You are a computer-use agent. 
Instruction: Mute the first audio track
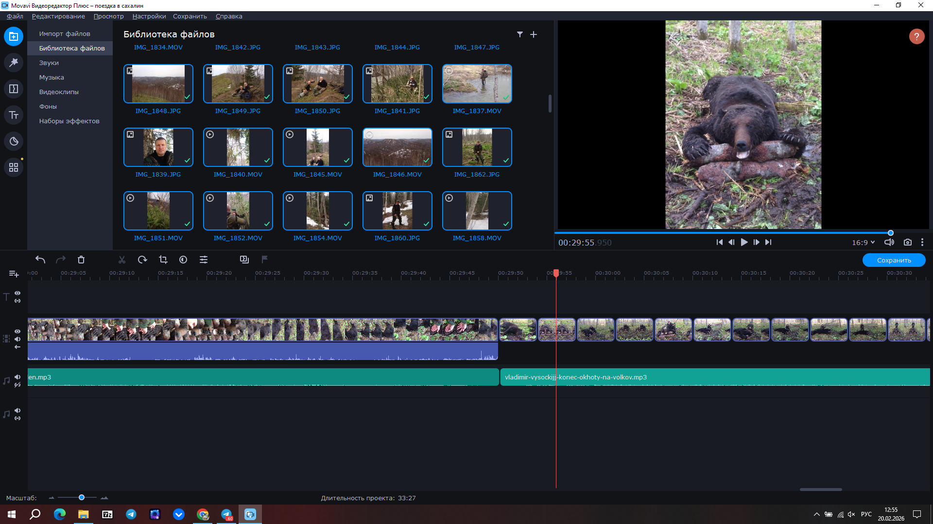pos(17,377)
